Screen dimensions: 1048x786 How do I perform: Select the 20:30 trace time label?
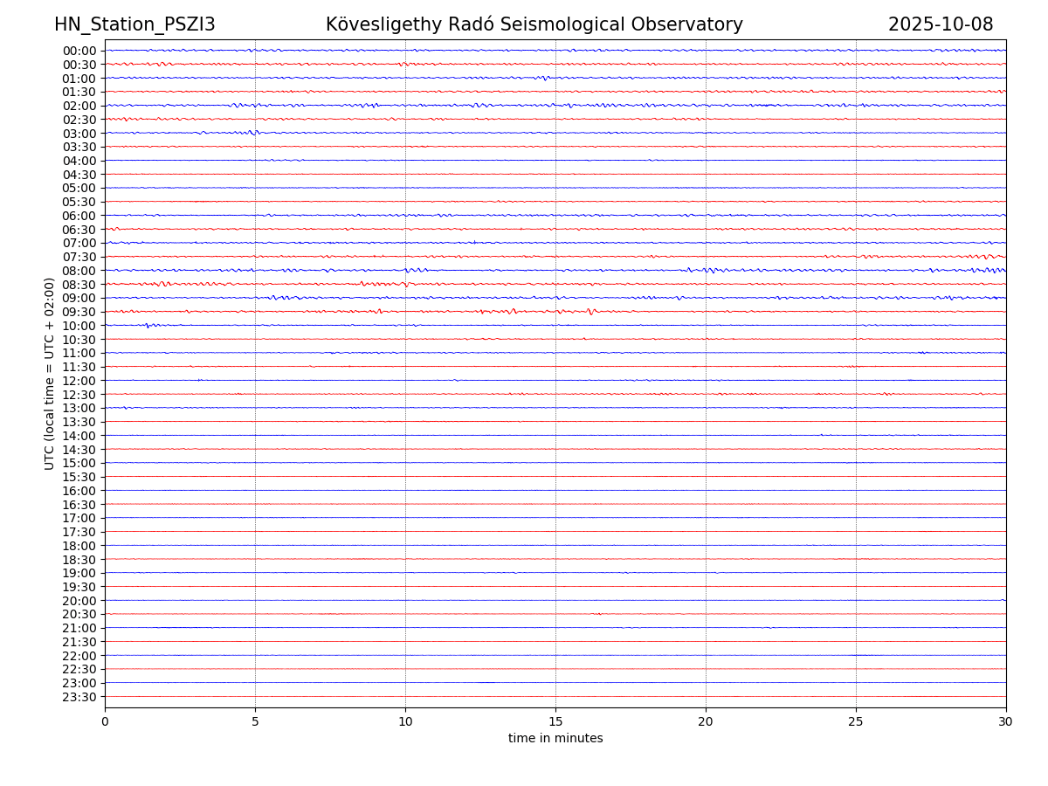tap(79, 615)
